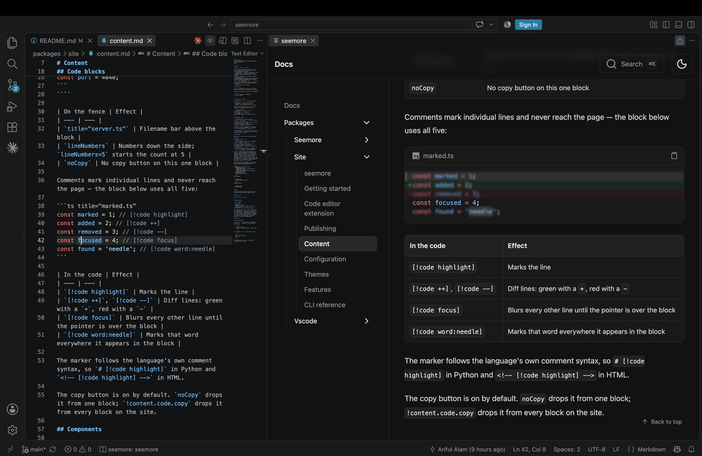The image size is (702, 456).
Task: Select the content.md editor tab
Action: point(126,41)
